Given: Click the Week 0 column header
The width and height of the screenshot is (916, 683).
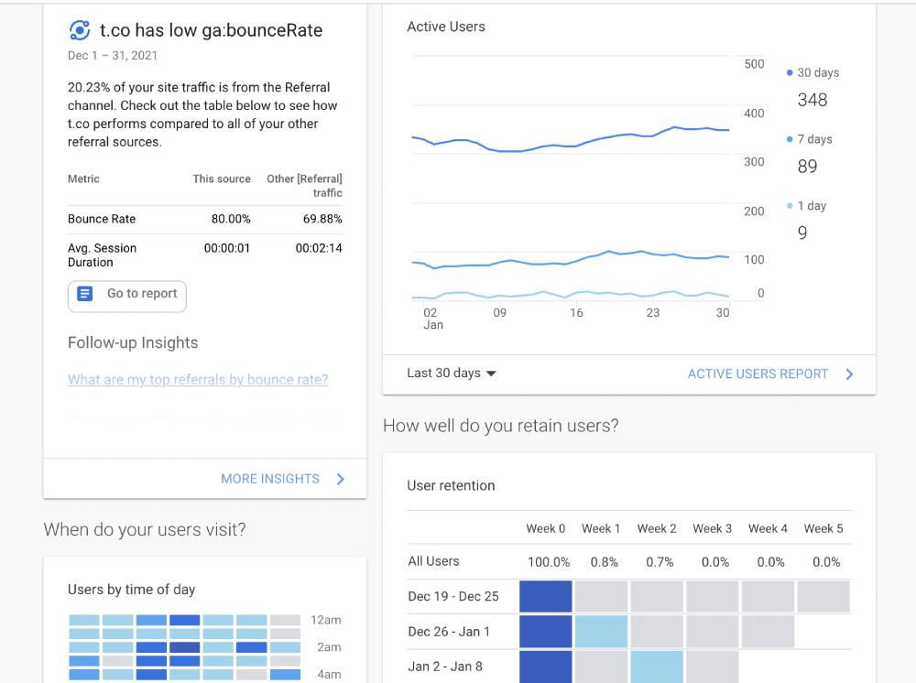Looking at the screenshot, I should [x=546, y=528].
